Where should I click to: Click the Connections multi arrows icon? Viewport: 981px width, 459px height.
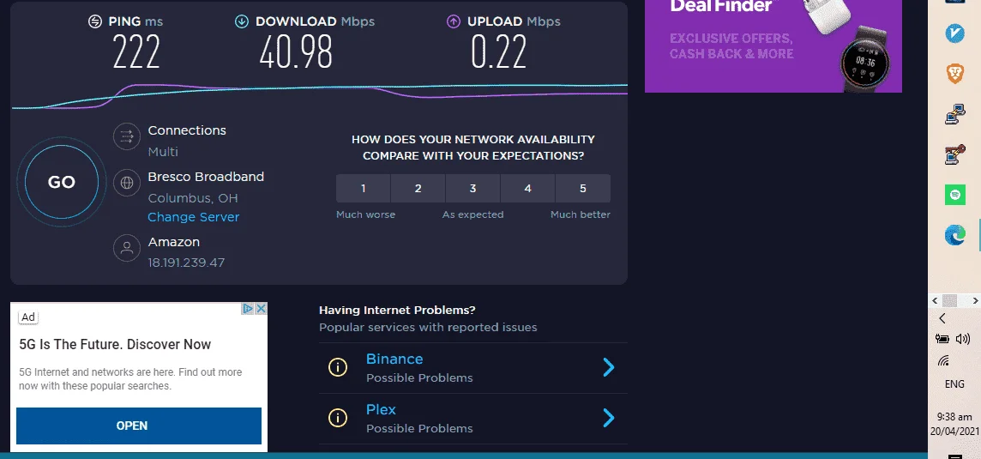[x=126, y=136]
